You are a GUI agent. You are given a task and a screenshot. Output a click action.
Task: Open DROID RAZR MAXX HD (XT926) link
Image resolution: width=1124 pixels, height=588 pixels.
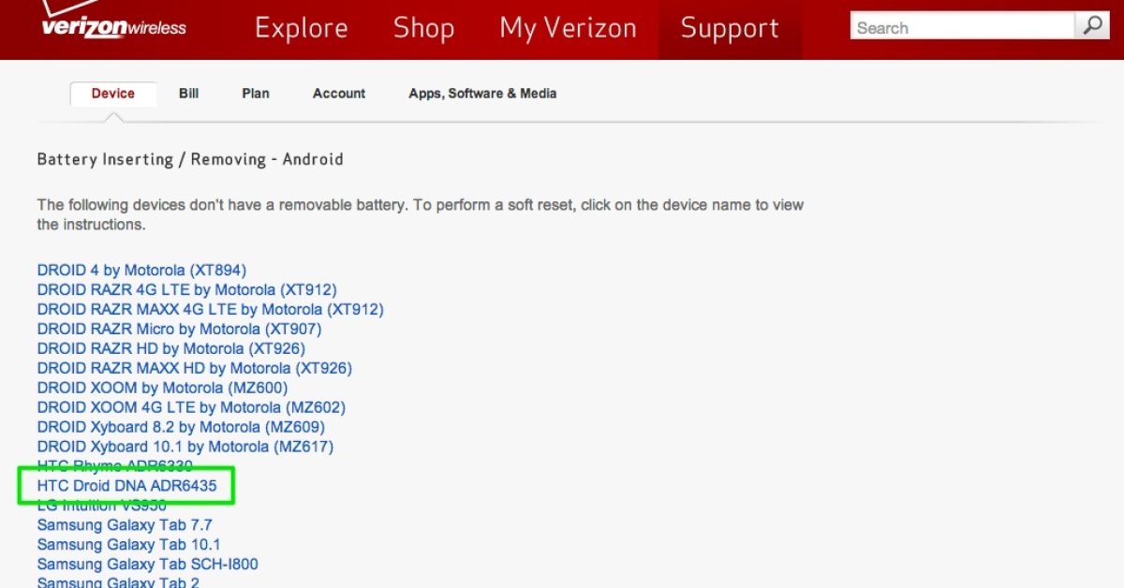[195, 368]
